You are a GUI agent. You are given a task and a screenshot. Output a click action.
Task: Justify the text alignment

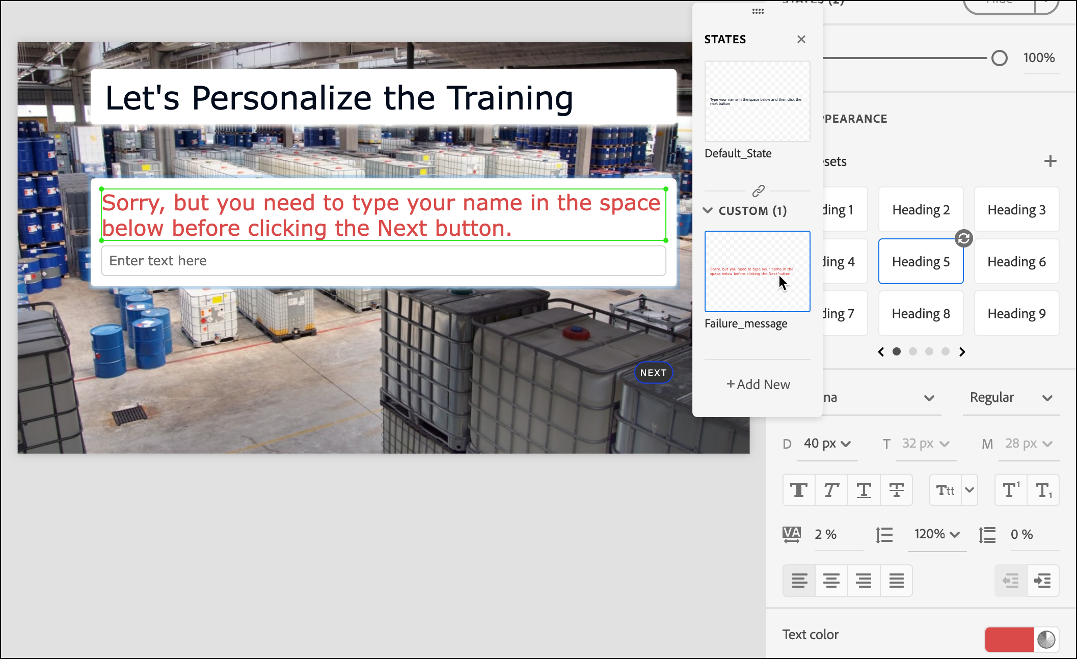(896, 580)
